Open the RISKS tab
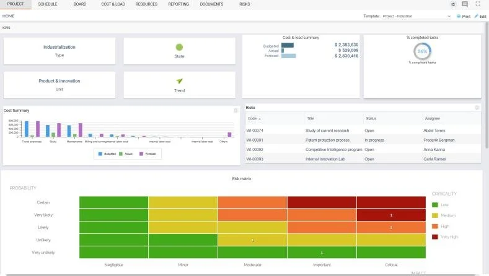 point(244,4)
